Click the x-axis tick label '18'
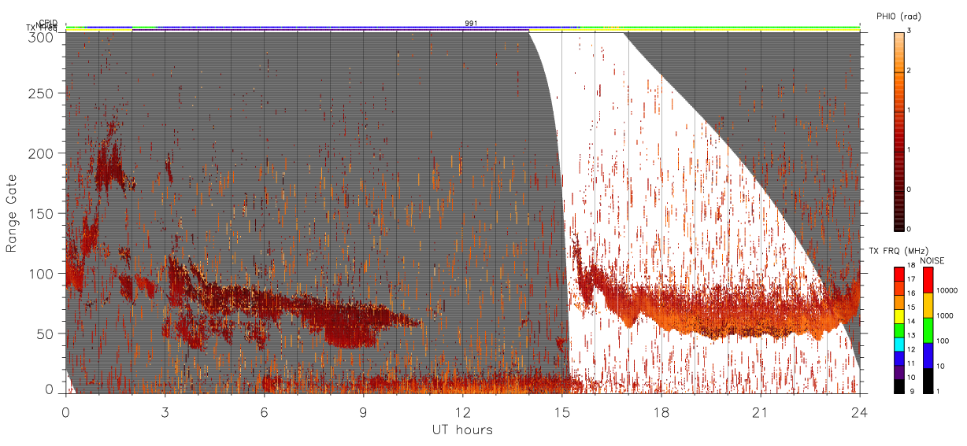The height and width of the screenshot is (446, 967). coord(661,412)
